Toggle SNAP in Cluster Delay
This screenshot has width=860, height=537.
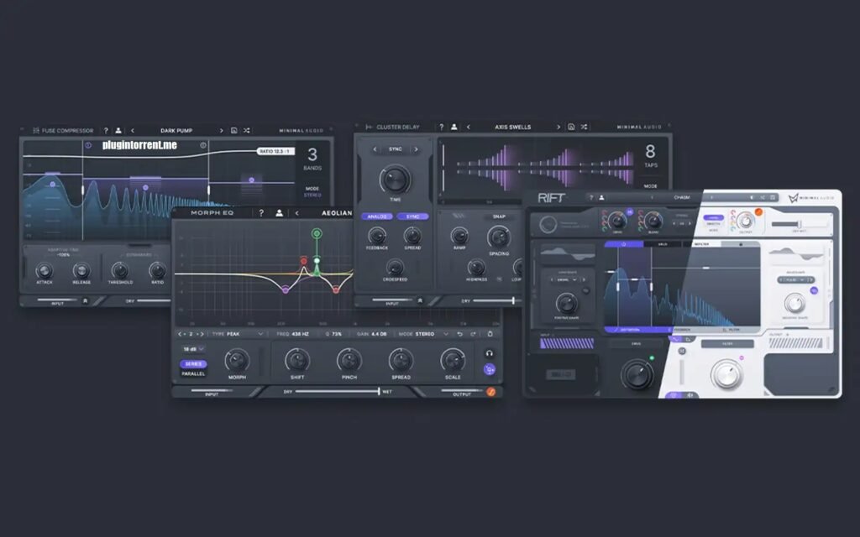click(499, 216)
